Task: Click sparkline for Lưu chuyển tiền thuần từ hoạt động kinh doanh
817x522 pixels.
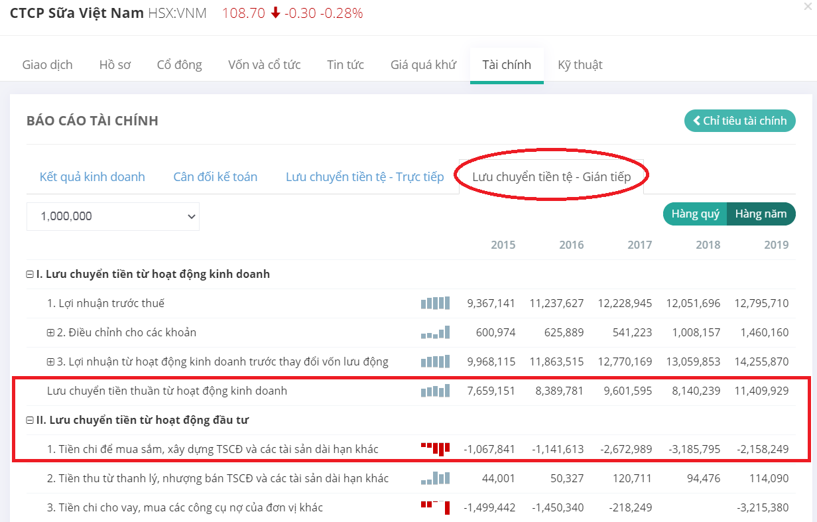Action: 435,391
